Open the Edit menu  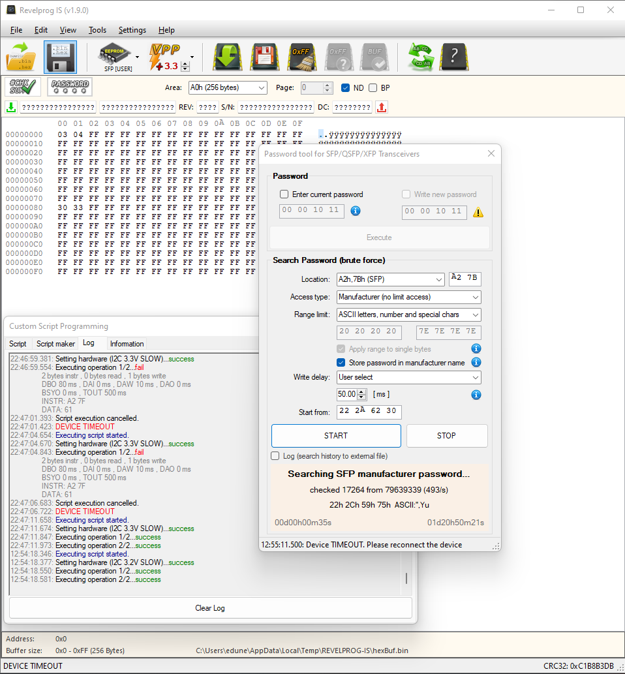[x=41, y=30]
